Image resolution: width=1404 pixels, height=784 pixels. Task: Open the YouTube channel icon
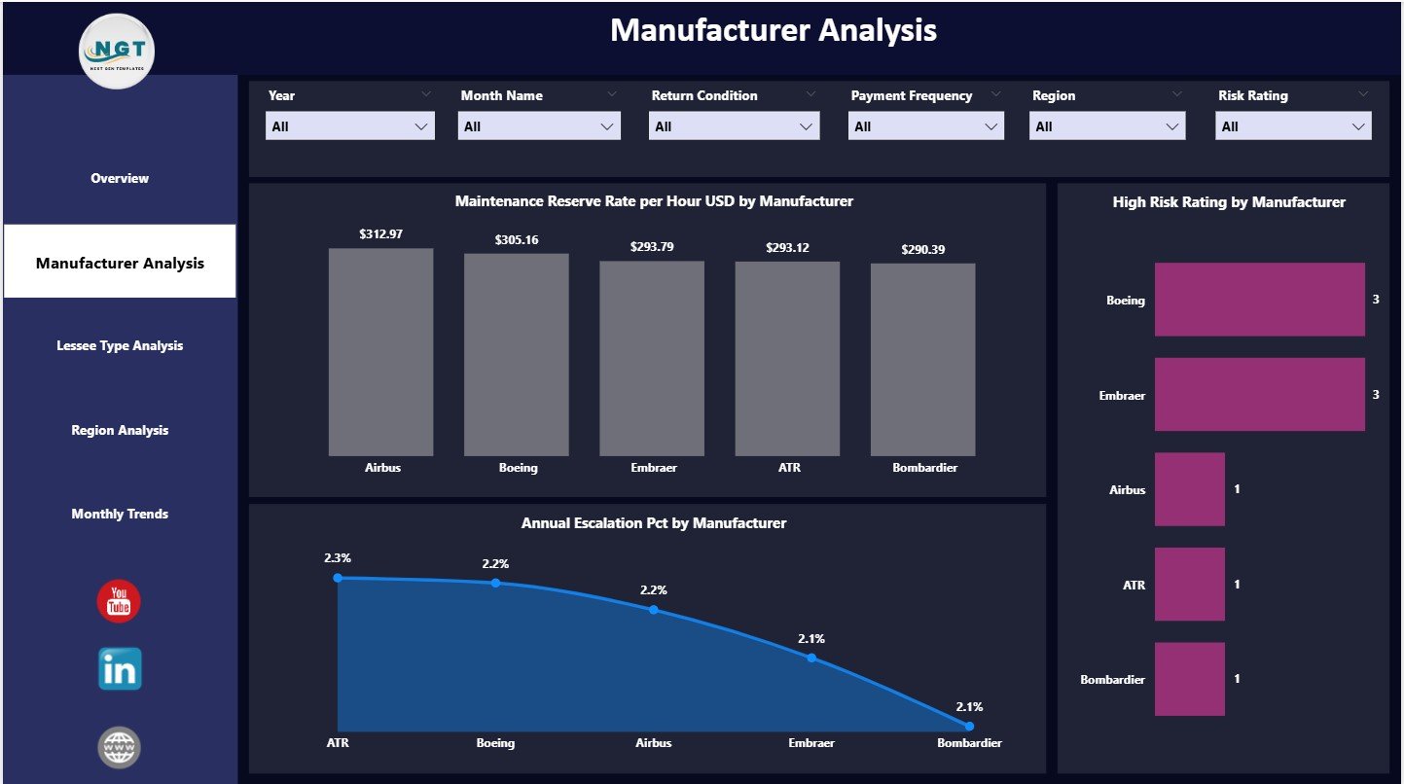click(x=118, y=602)
